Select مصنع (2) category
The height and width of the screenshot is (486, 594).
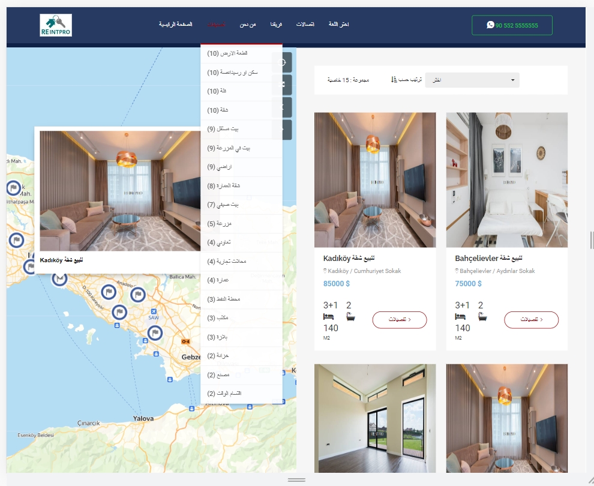241,375
